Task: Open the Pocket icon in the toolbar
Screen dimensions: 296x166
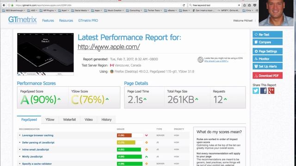Action: 255,5
